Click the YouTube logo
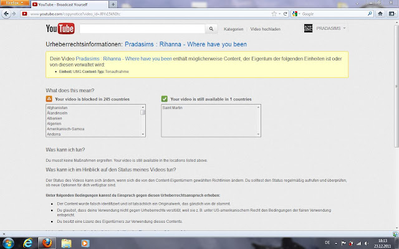The width and height of the screenshot is (399, 249). (x=60, y=29)
